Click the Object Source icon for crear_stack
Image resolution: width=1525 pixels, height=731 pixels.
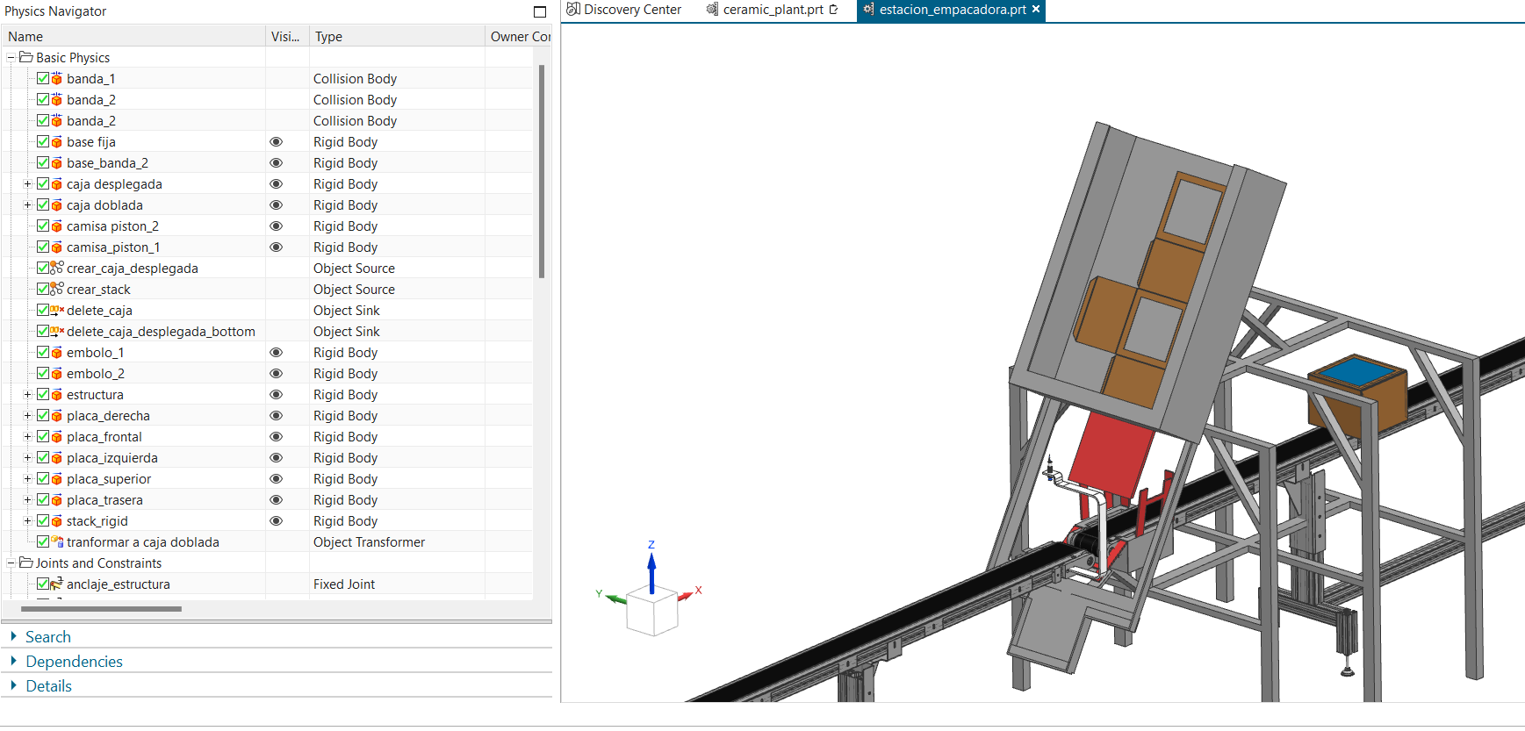(57, 289)
